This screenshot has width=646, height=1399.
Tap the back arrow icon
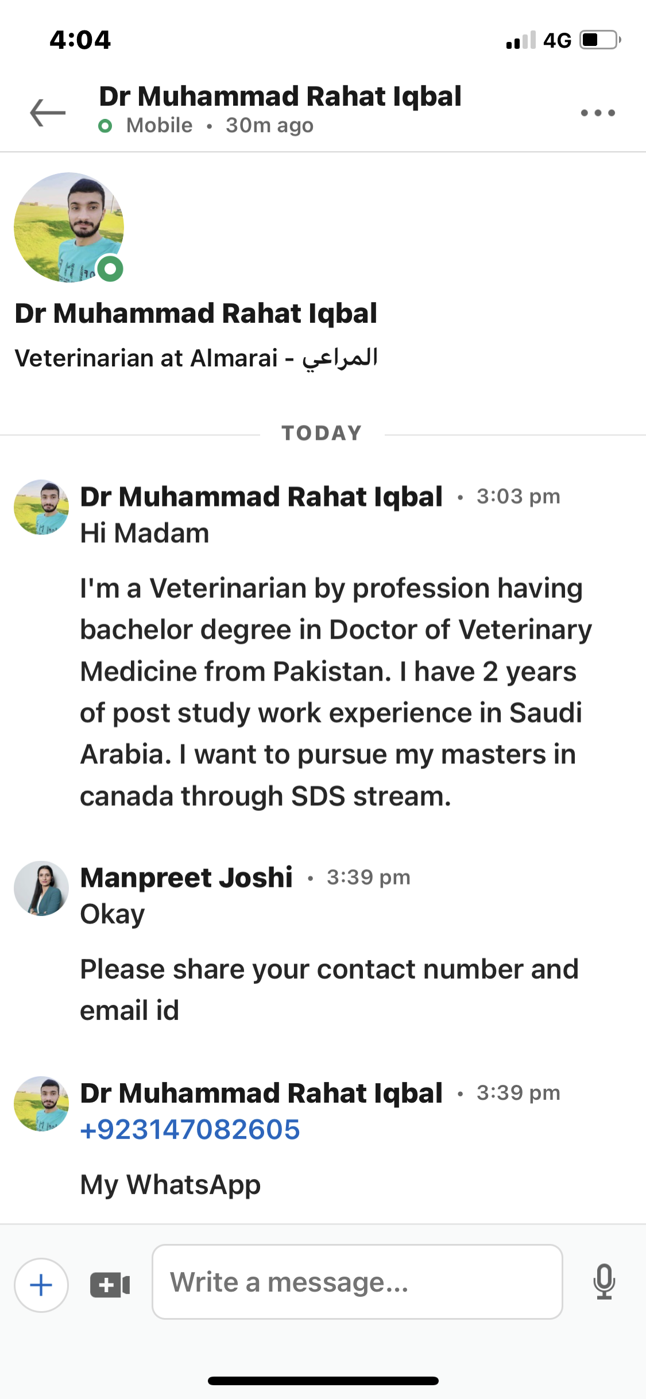pos(48,112)
